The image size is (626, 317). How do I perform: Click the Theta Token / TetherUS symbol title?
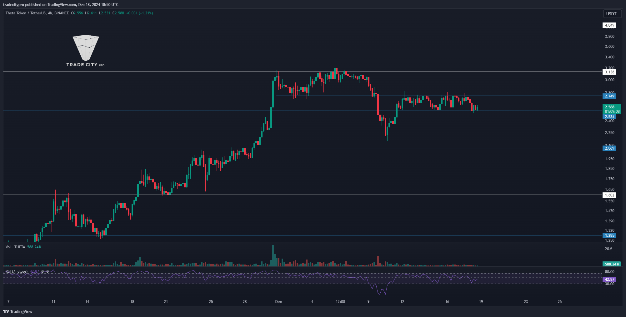(x=37, y=13)
